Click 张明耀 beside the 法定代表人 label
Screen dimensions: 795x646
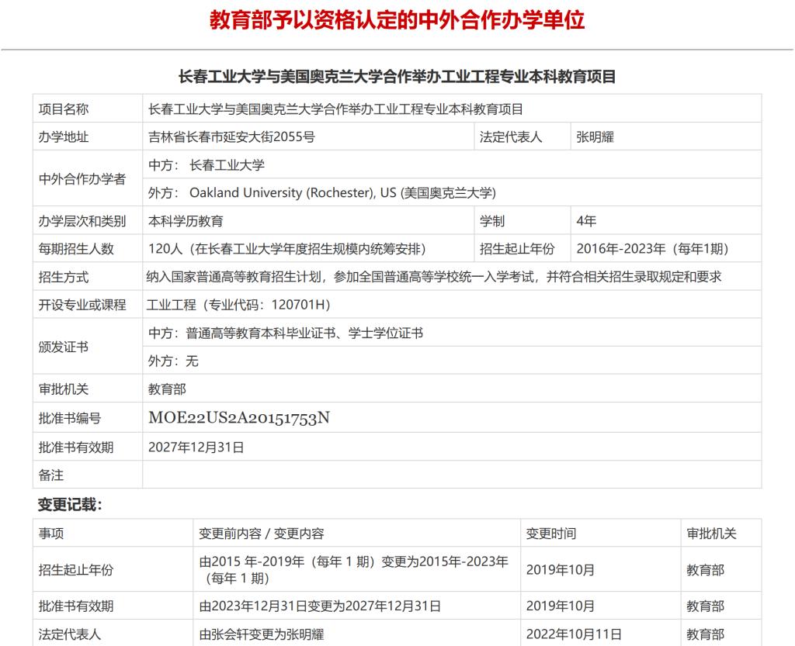595,137
